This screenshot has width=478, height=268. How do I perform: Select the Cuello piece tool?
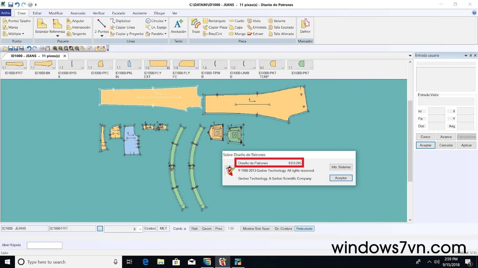click(237, 21)
